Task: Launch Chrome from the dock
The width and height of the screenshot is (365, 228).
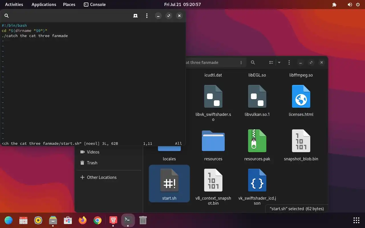Action: click(x=98, y=220)
